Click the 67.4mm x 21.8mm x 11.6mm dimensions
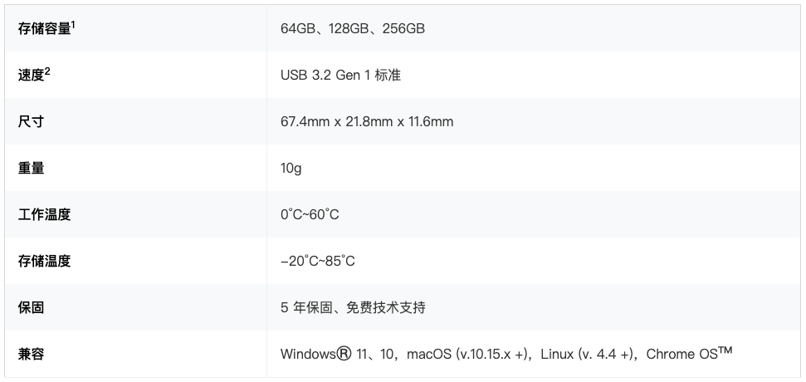 pyautogui.click(x=367, y=122)
